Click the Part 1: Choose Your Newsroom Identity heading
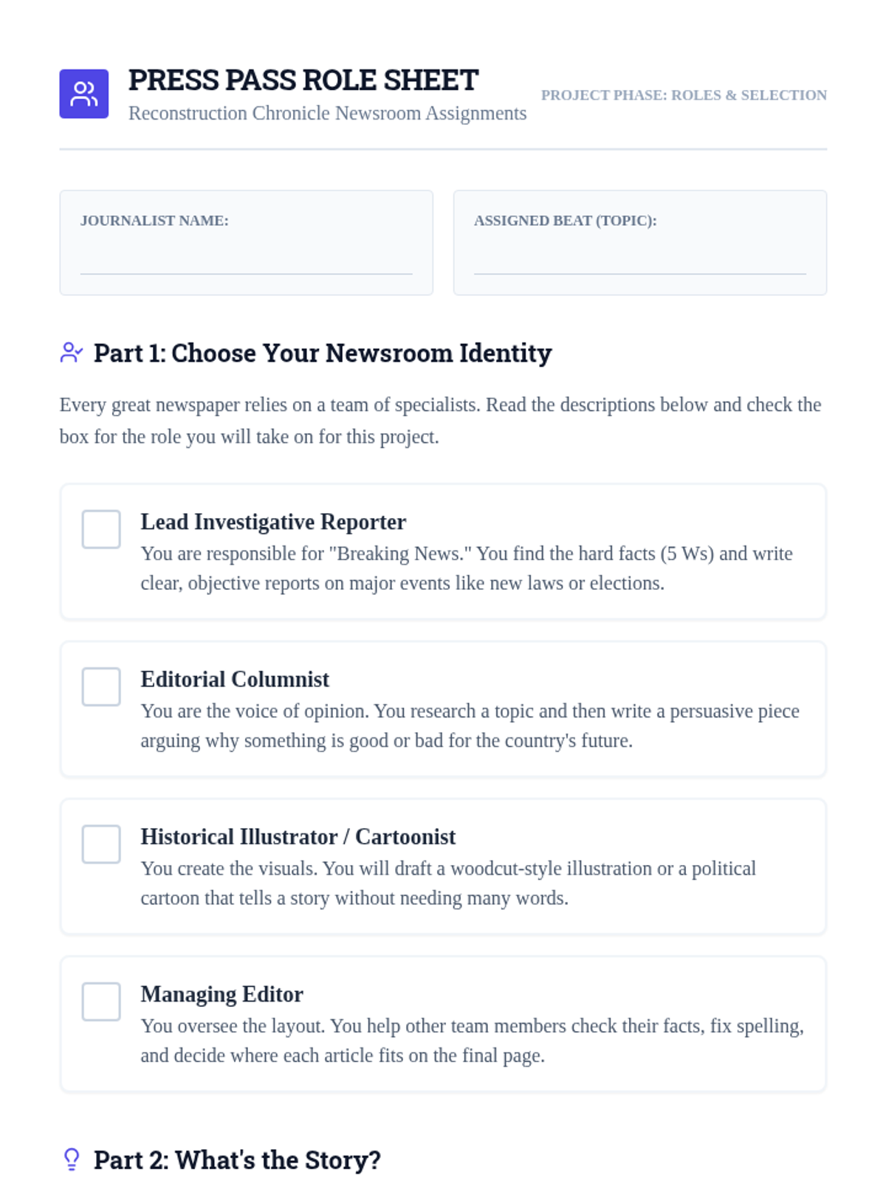Screen dimensions: 886x1181 pyautogui.click(x=323, y=353)
